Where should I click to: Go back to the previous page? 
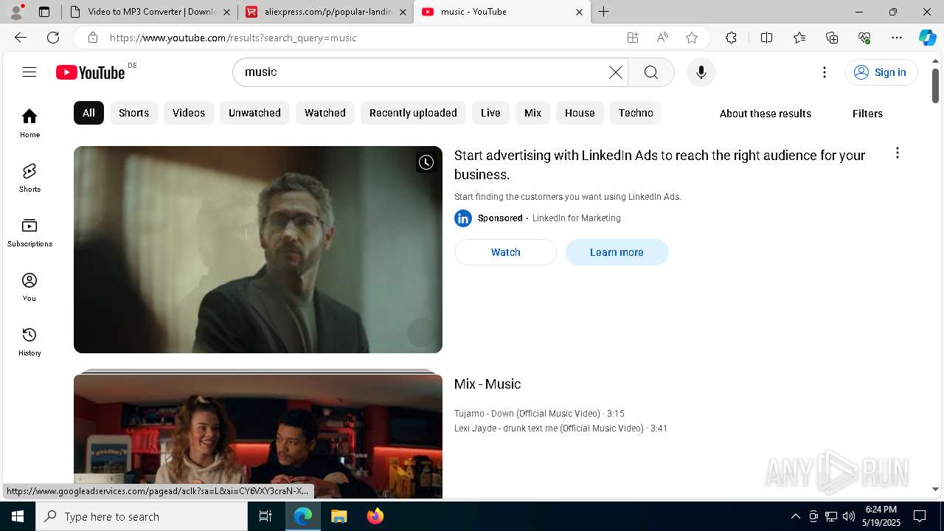(x=21, y=38)
